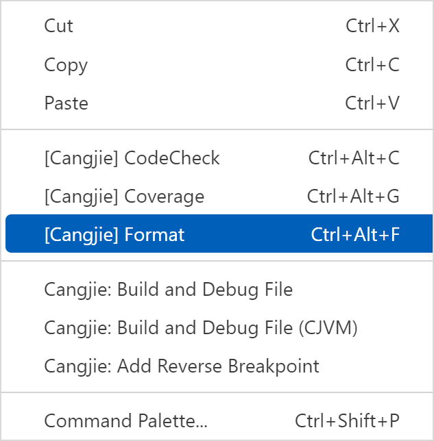The image size is (434, 441).
Task: Choose the Copy menu entry
Action: [x=66, y=65]
